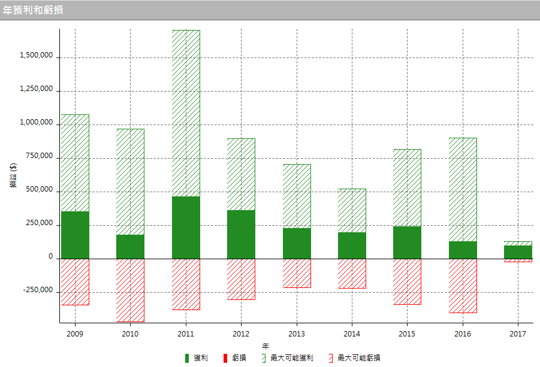The width and height of the screenshot is (540, 367).
Task: Select the 2009 x-axis label
Action: tap(75, 333)
